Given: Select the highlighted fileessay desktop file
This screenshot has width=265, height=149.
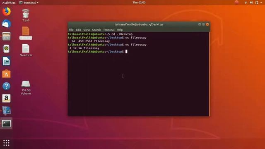Looking at the screenshot, I should click(x=26, y=33).
